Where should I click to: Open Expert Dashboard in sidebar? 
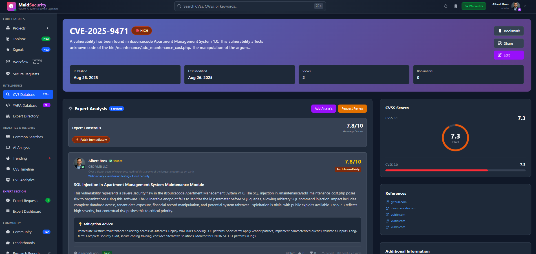click(28, 211)
